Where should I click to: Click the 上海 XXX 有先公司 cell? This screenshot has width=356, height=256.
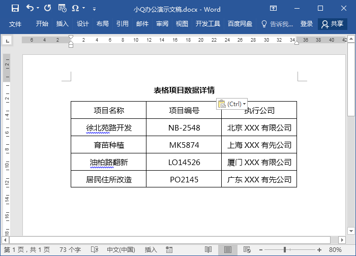259,145
